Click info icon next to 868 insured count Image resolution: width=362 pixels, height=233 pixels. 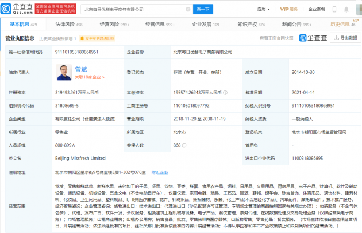[184, 145]
